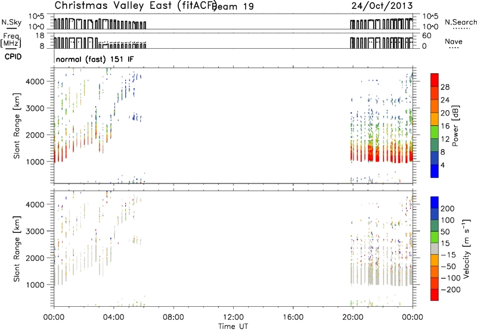Click the 'CPID' label
The height and width of the screenshot is (330, 477).
point(13,57)
